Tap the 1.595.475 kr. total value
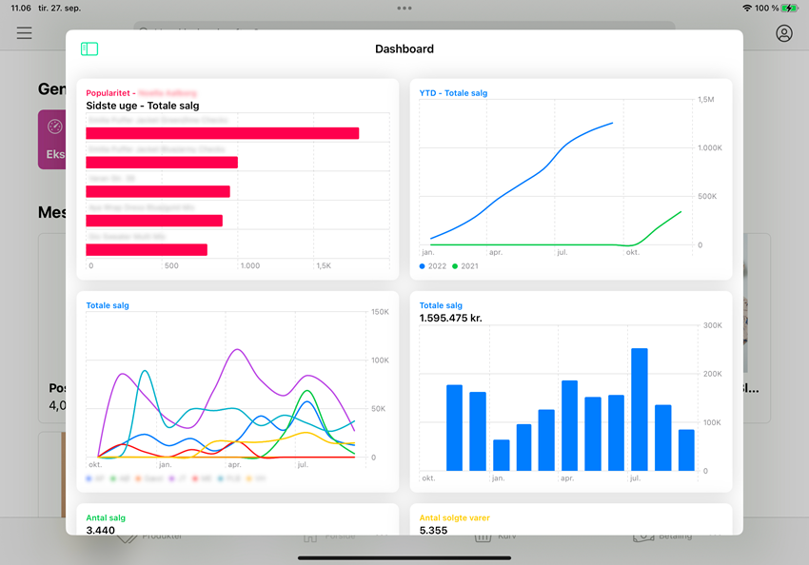The width and height of the screenshot is (809, 565). [x=450, y=318]
